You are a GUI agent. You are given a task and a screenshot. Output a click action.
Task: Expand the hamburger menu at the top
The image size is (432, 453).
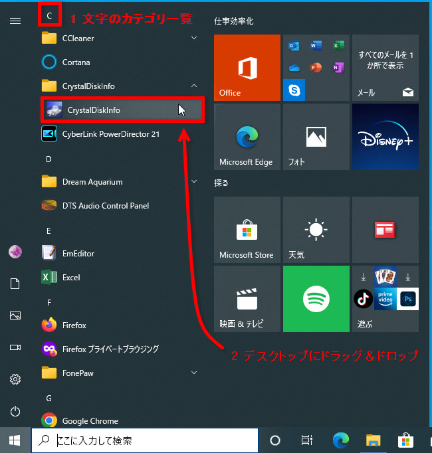tap(15, 21)
